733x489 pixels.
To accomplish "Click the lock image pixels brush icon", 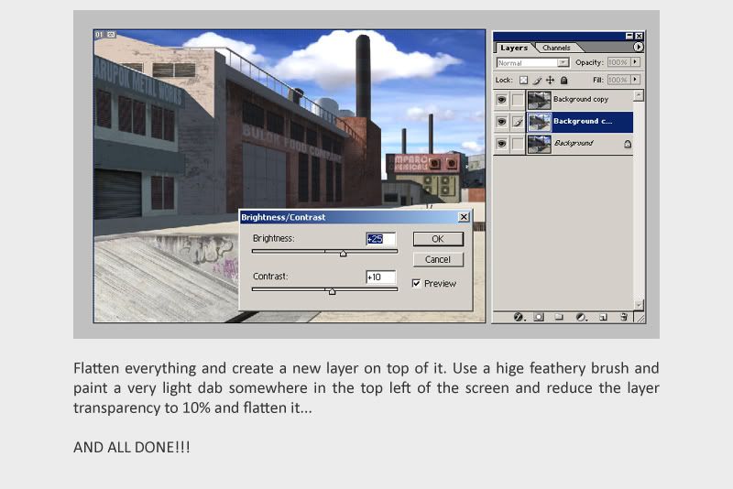I will point(537,81).
